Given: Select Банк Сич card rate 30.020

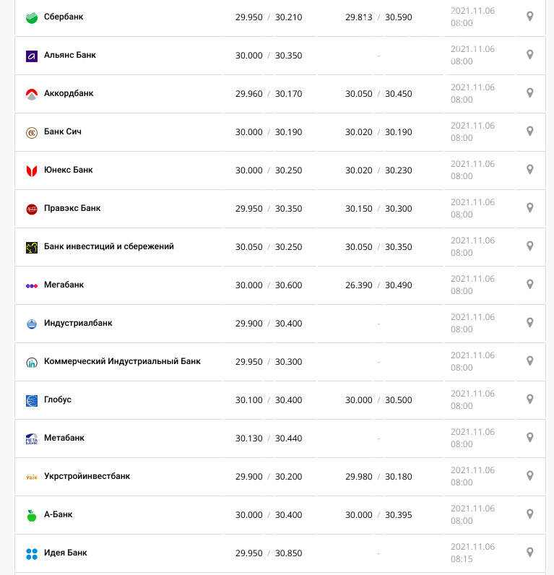Looking at the screenshot, I should 359,132.
